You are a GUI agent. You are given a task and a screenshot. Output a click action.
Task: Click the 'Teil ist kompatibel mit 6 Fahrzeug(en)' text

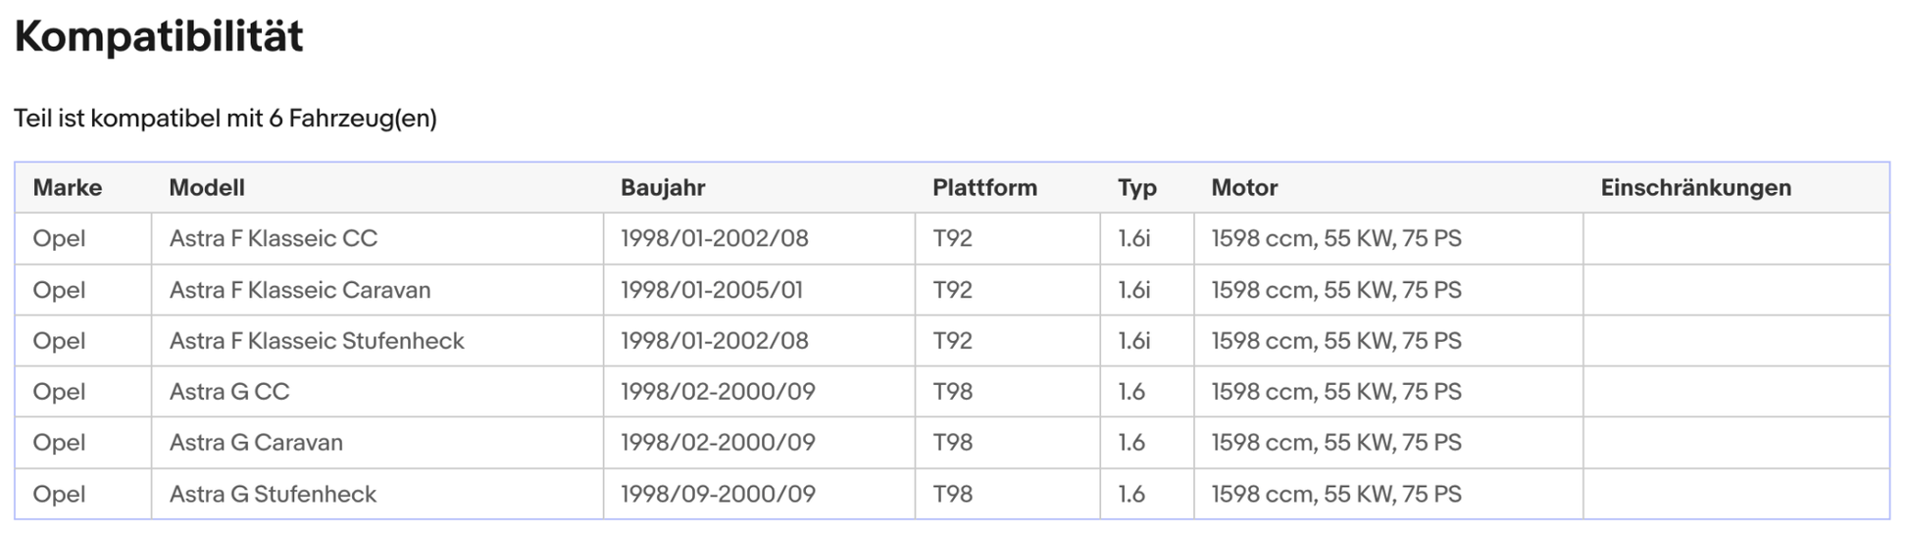(x=226, y=119)
